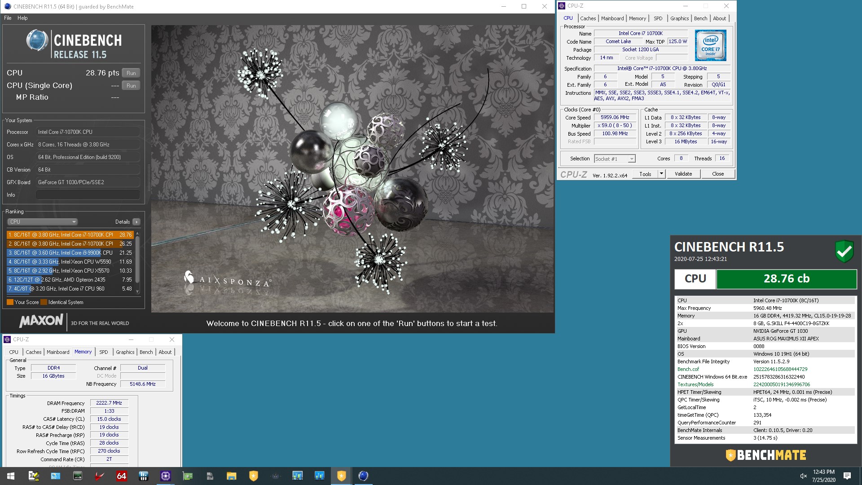Click the ranking list scrollbar down arrow
Image resolution: width=862 pixels, height=485 pixels.
137,291
